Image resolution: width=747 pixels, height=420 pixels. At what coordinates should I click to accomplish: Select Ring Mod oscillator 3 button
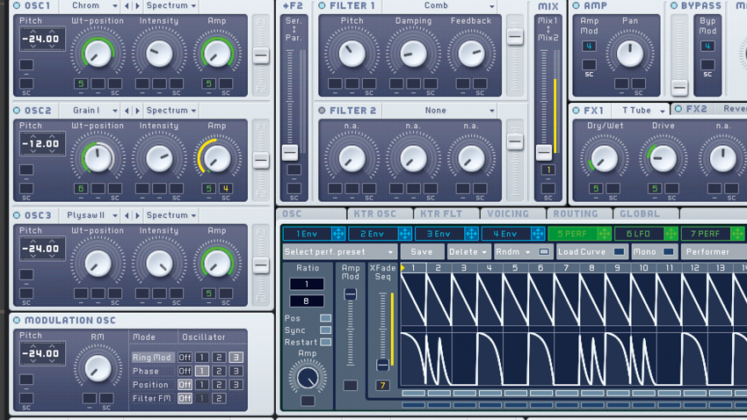point(236,358)
